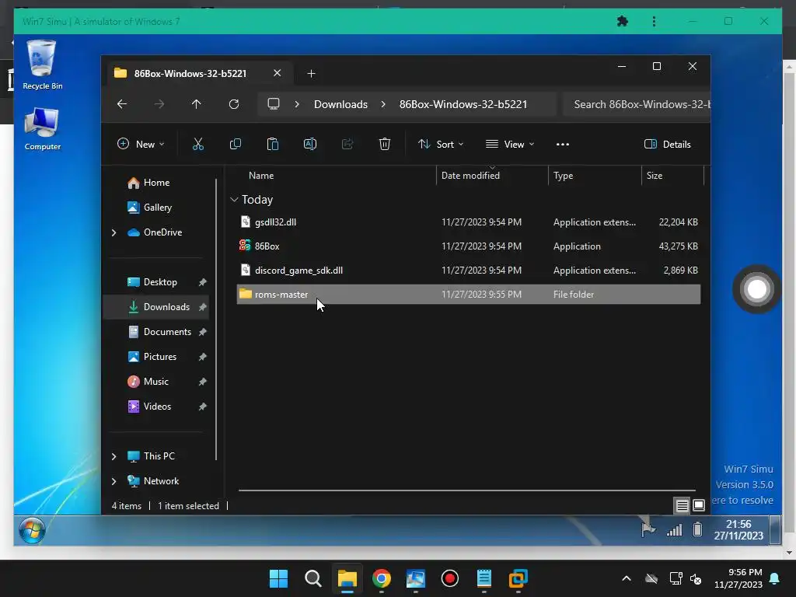Sort by Date modified column header
Viewport: 796px width, 597px height.
pyautogui.click(x=470, y=176)
